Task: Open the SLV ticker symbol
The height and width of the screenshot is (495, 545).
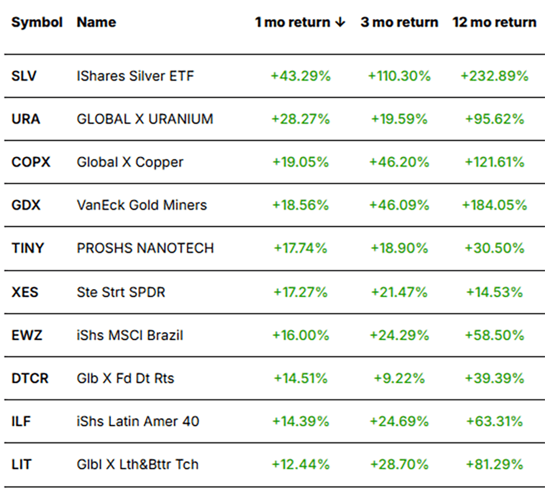Action: [24, 76]
